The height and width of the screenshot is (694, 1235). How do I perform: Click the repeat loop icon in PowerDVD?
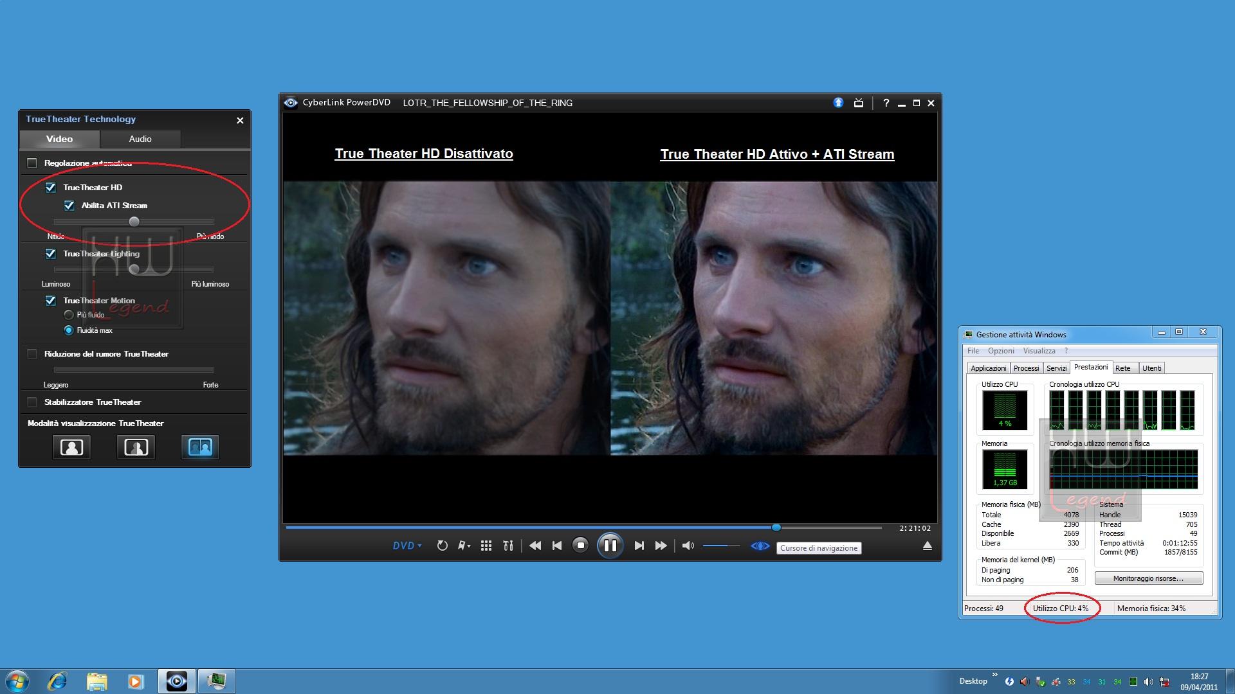point(442,546)
